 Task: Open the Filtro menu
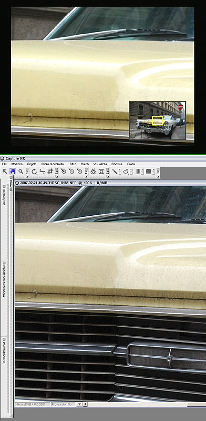[x=73, y=164]
